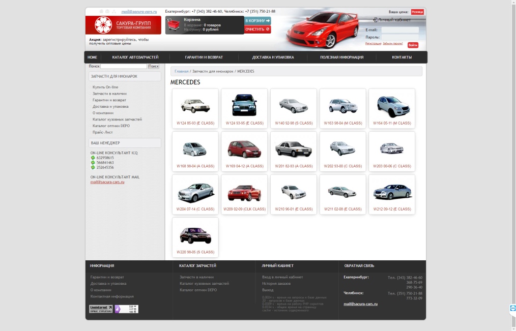516x331 pixels.
Task: Open W211 02-08 (E CLASS) text link
Action: [342, 209]
